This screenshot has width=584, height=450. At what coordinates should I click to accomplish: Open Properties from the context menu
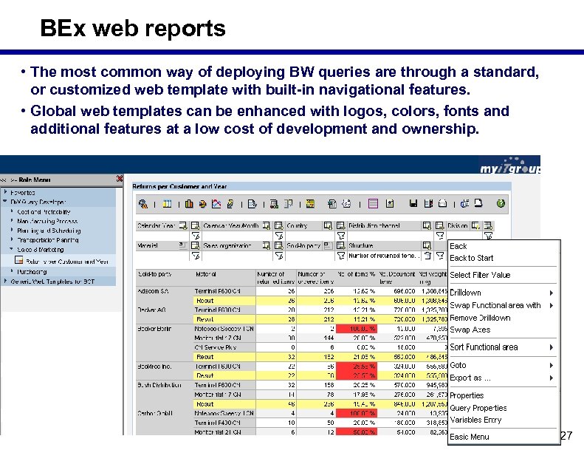467,395
